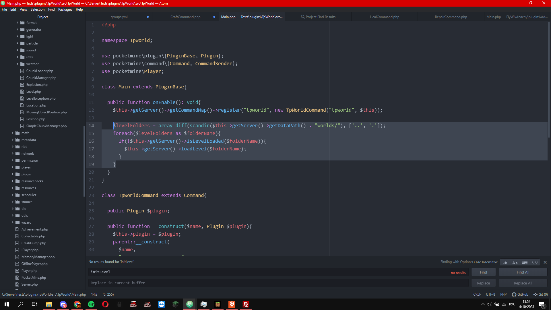
Task: Expand the particle folder
Action: 18,43
